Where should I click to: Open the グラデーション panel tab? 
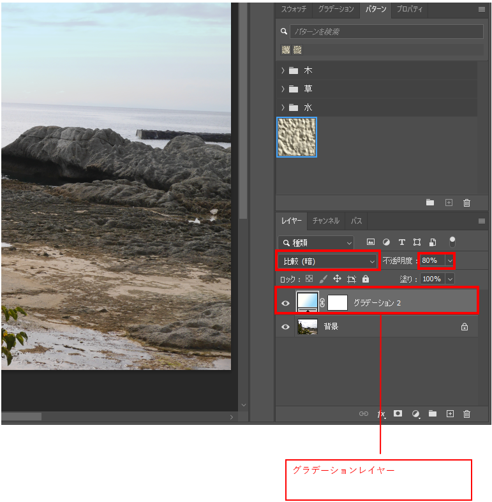(336, 10)
